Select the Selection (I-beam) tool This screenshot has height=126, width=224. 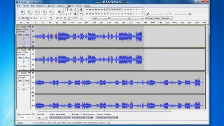(67, 10)
